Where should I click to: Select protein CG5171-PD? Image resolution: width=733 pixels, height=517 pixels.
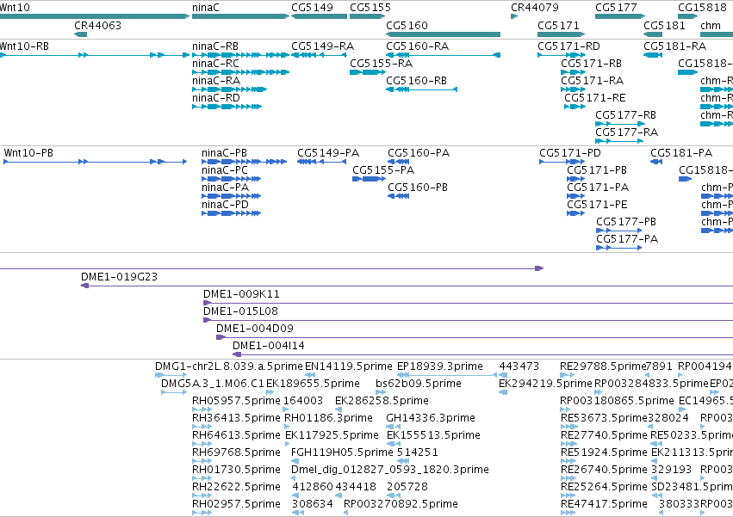(x=570, y=154)
